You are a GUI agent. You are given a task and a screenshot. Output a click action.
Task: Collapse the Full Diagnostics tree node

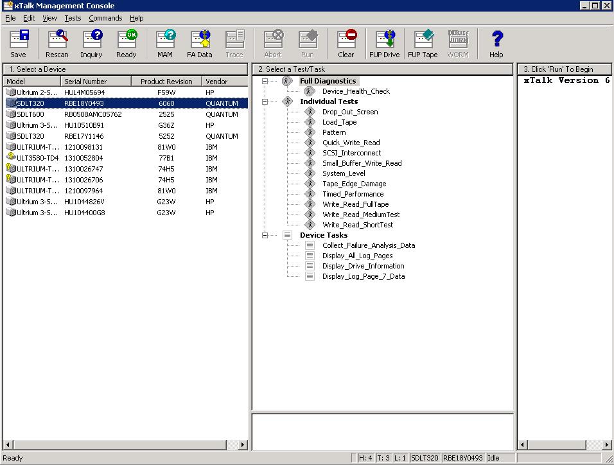click(x=265, y=82)
